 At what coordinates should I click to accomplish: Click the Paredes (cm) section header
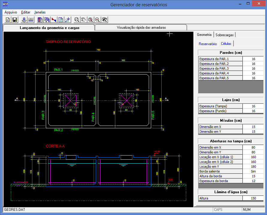(x=231, y=53)
